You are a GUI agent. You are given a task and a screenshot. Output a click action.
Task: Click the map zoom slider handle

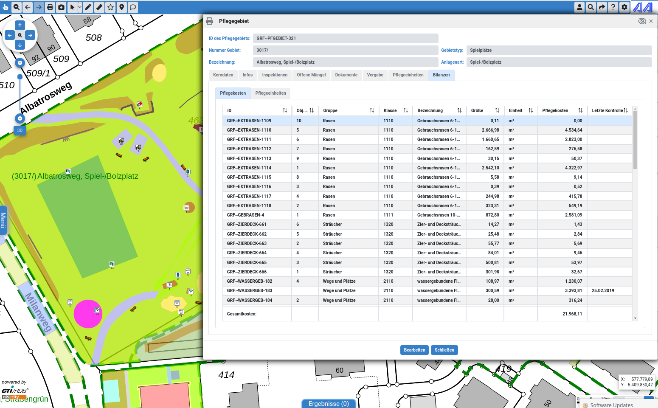(20, 77)
